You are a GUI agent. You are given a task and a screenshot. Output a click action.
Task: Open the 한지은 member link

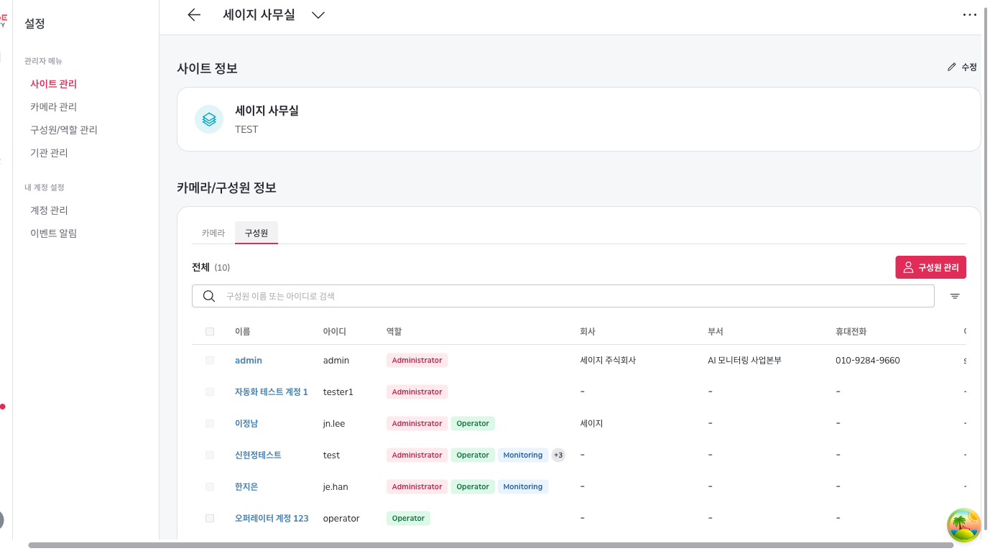[x=246, y=486]
